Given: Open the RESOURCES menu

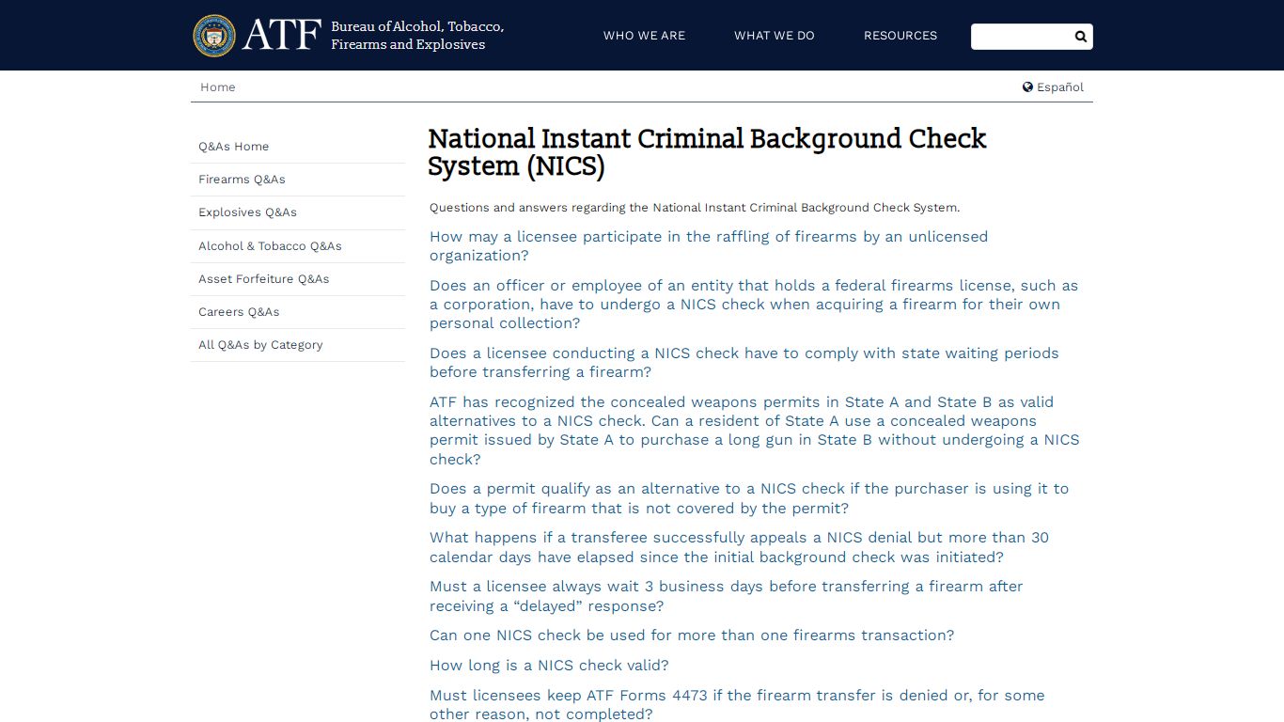Looking at the screenshot, I should pyautogui.click(x=900, y=36).
